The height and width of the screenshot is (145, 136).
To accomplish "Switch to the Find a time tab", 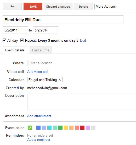I will (41, 50).
